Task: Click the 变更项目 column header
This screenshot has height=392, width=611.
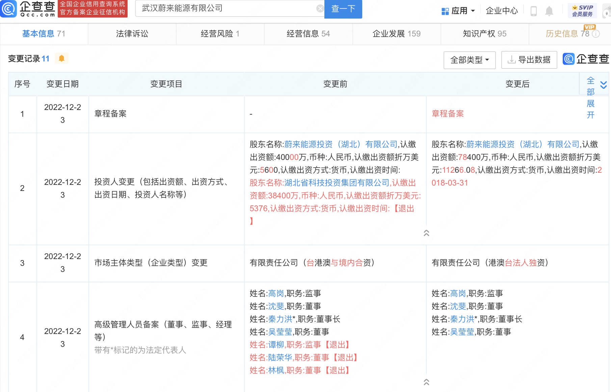Action: 166,84
